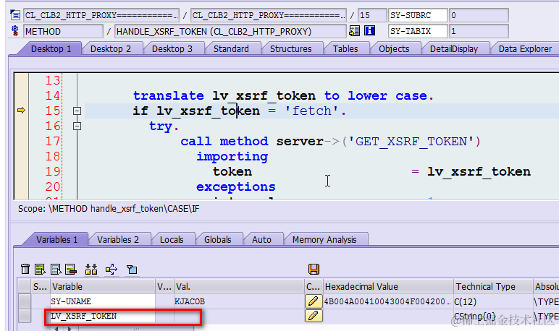The image size is (559, 331).
Task: Click the arrow navigation icon in variables toolbar
Action: click(x=112, y=269)
